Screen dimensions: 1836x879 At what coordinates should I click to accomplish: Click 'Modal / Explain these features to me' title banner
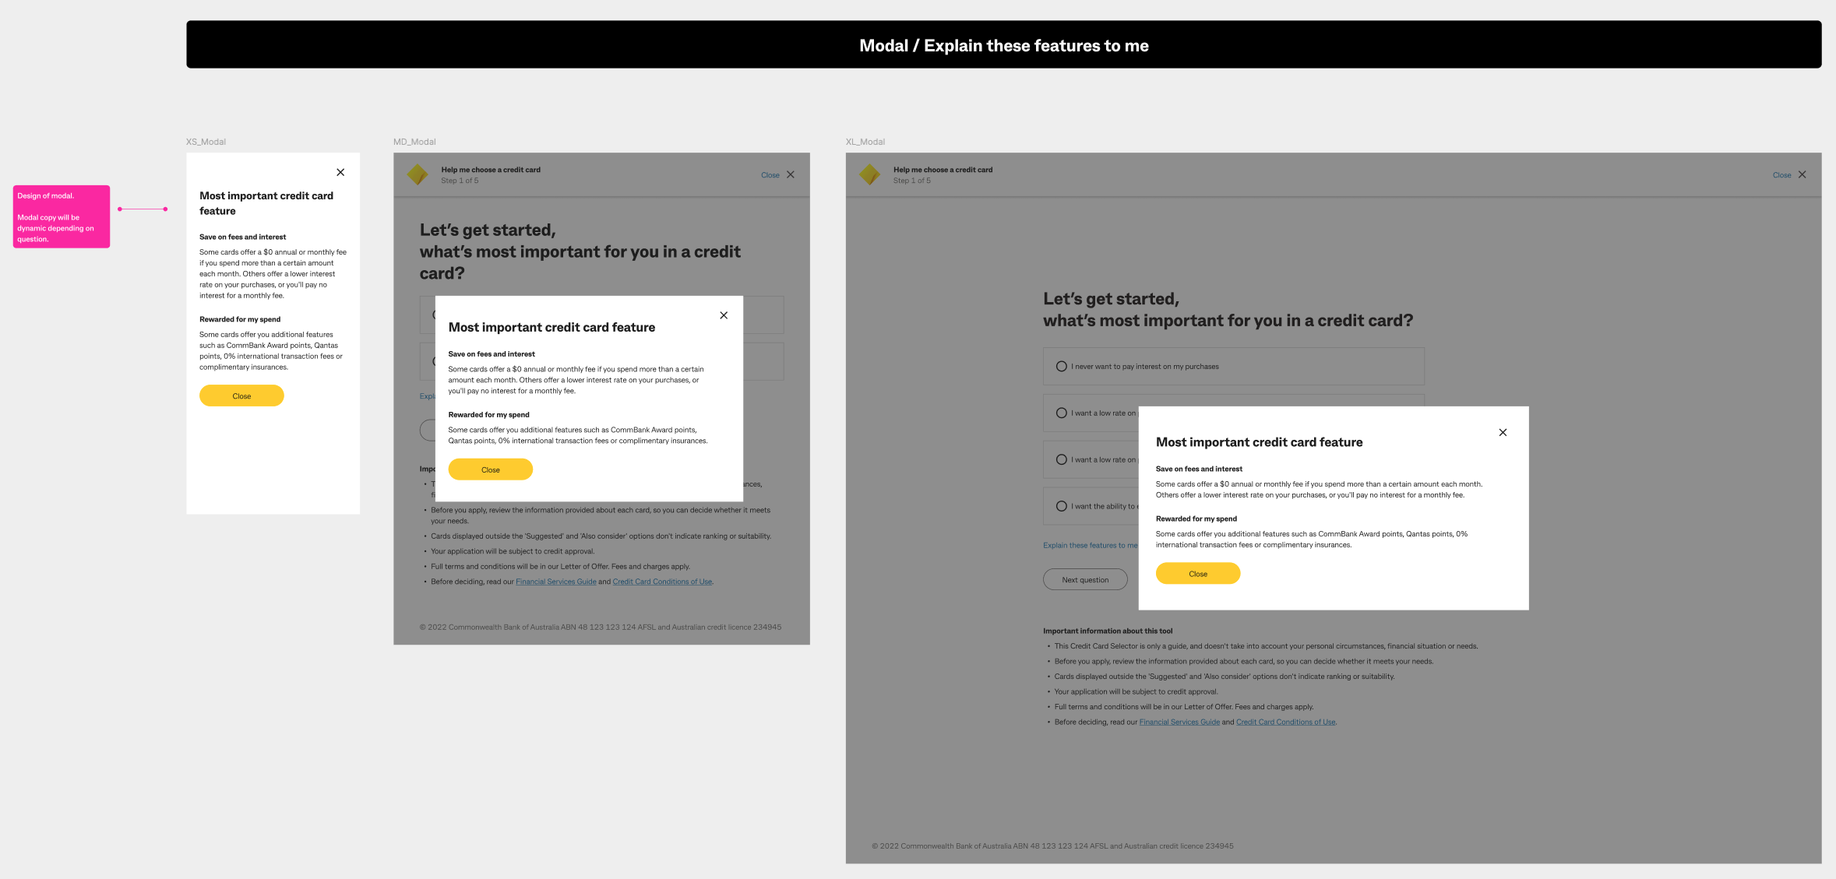point(1003,45)
